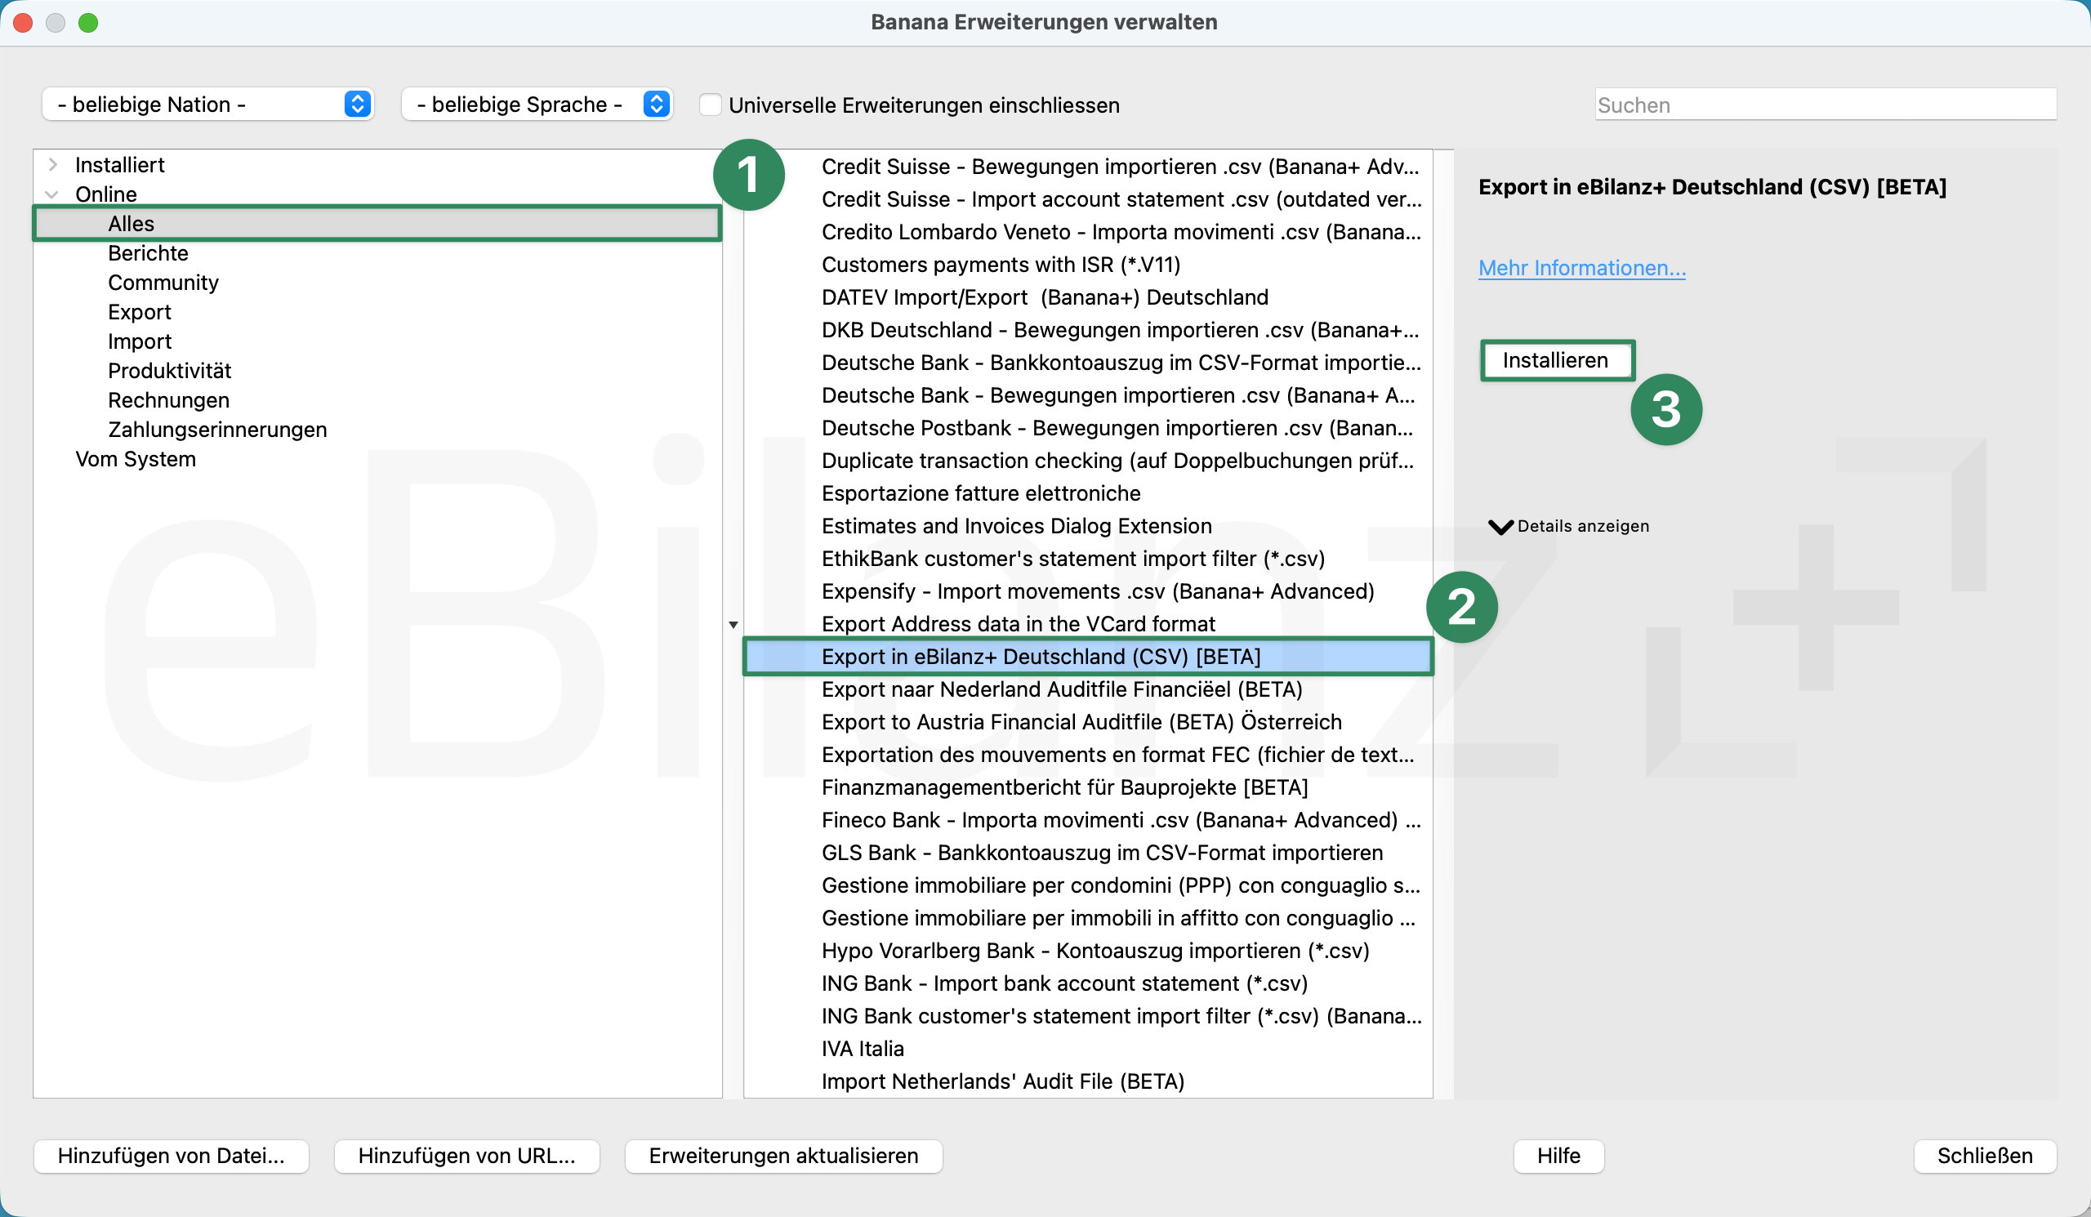Click 'Hinzufügen von URL...' button
Viewport: 2091px width, 1217px height.
466,1156
